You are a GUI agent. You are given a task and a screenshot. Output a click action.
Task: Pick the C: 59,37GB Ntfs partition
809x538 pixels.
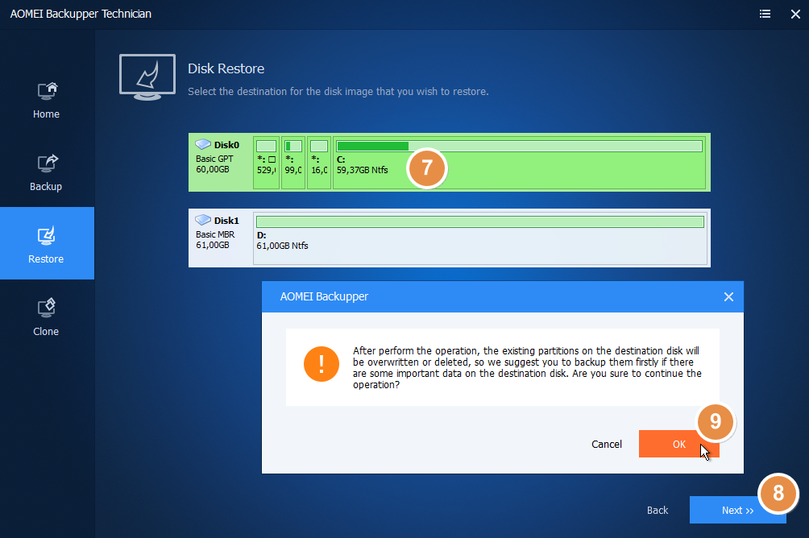coord(520,163)
